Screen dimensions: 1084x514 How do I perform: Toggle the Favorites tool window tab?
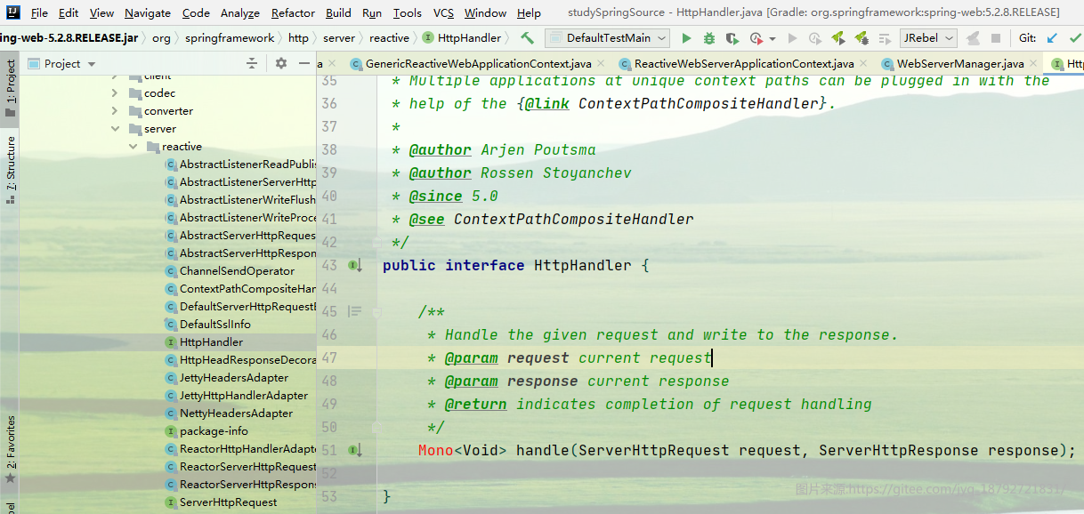tap(11, 450)
